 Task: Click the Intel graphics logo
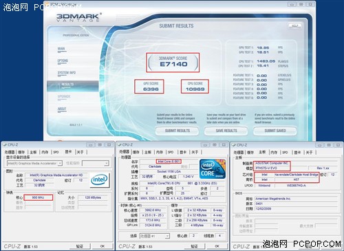pyautogui.click(x=99, y=180)
